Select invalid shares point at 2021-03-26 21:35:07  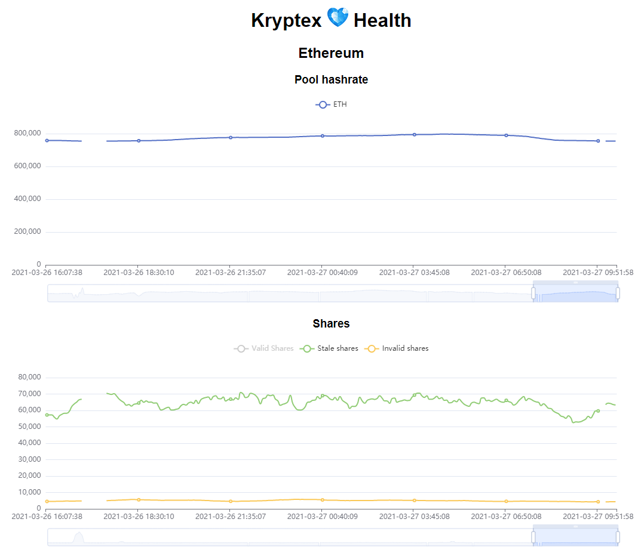(x=231, y=501)
